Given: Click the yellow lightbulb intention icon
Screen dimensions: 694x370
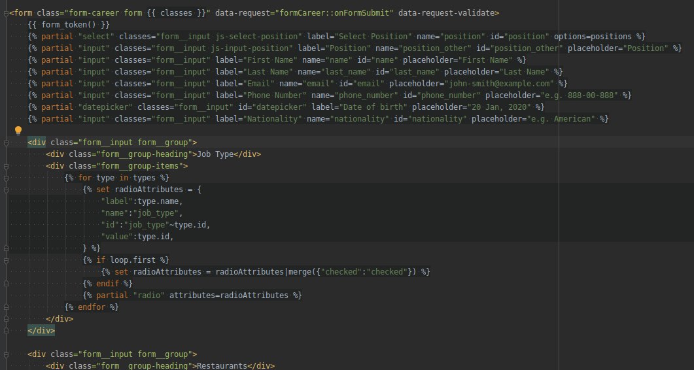Looking at the screenshot, I should (18, 131).
